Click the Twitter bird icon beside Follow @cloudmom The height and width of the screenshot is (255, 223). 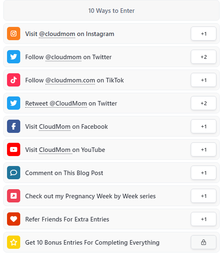(14, 57)
